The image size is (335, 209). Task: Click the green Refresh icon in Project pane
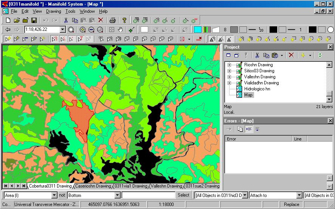point(320,55)
